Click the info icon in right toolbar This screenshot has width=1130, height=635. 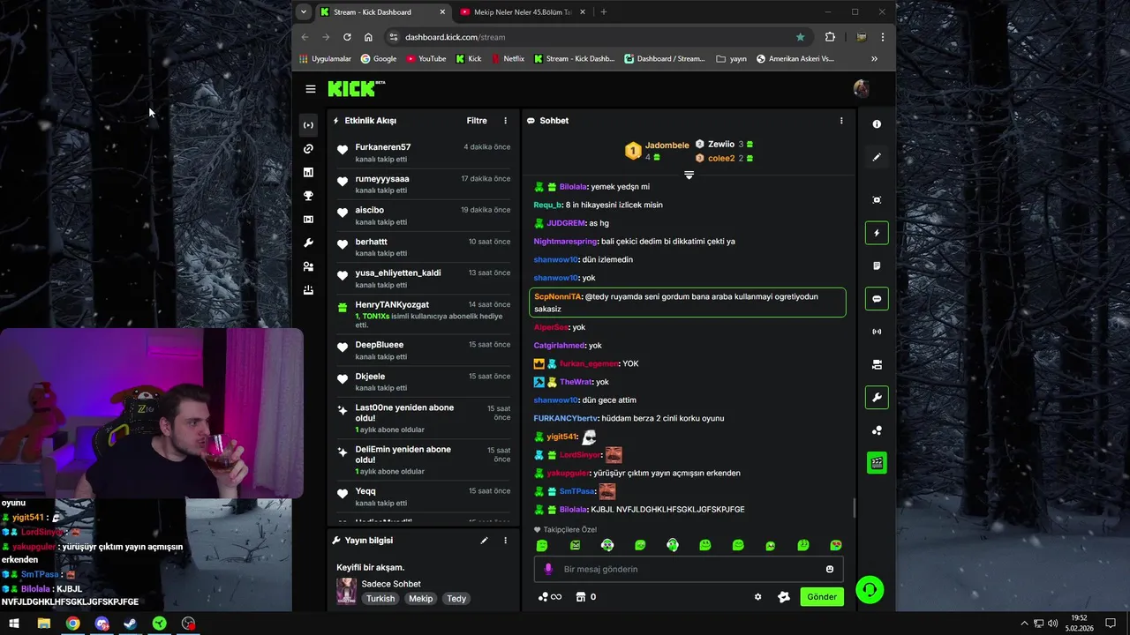tap(877, 124)
